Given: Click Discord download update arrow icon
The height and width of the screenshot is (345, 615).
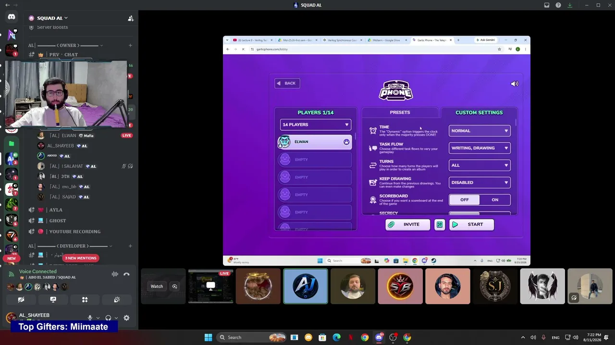Looking at the screenshot, I should point(570,5).
